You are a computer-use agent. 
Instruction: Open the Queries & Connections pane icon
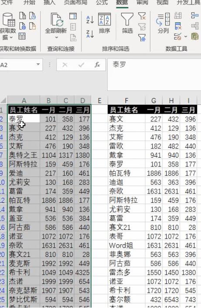[x=73, y=16]
